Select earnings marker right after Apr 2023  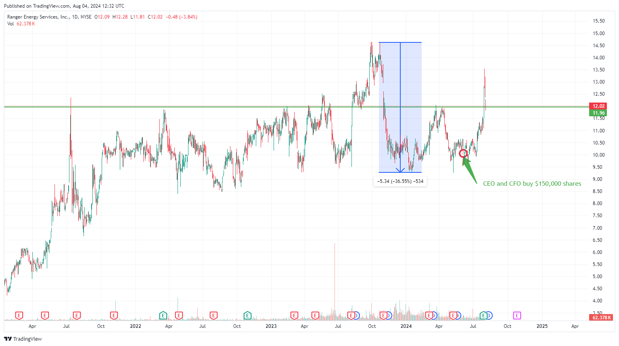(x=315, y=315)
